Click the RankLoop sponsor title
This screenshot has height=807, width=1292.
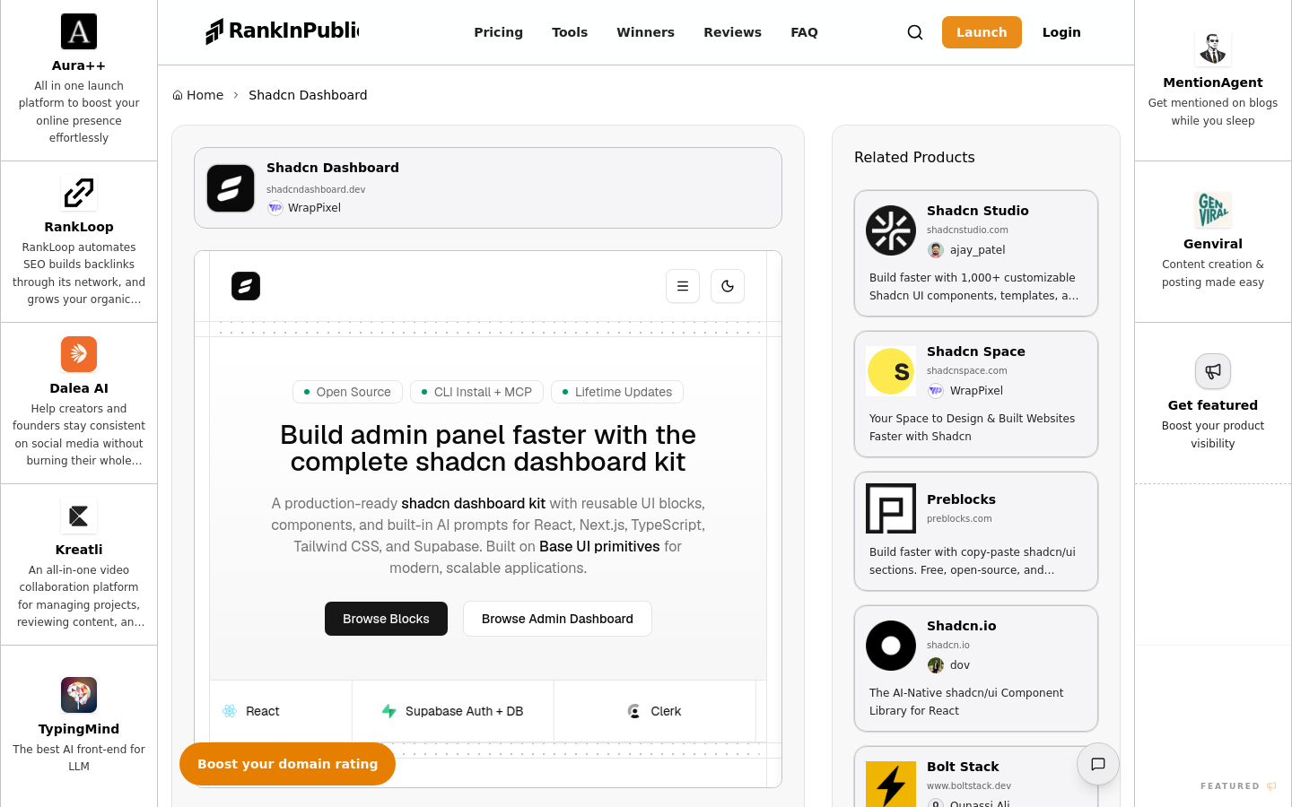[x=79, y=227]
